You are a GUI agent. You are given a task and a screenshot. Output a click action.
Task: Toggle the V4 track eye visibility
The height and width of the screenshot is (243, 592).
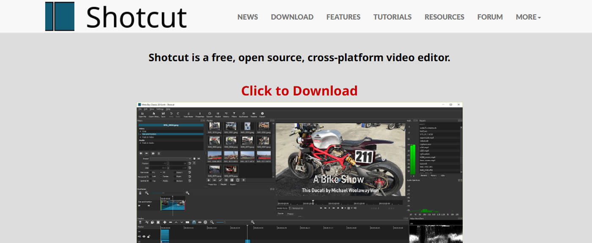tap(144, 236)
